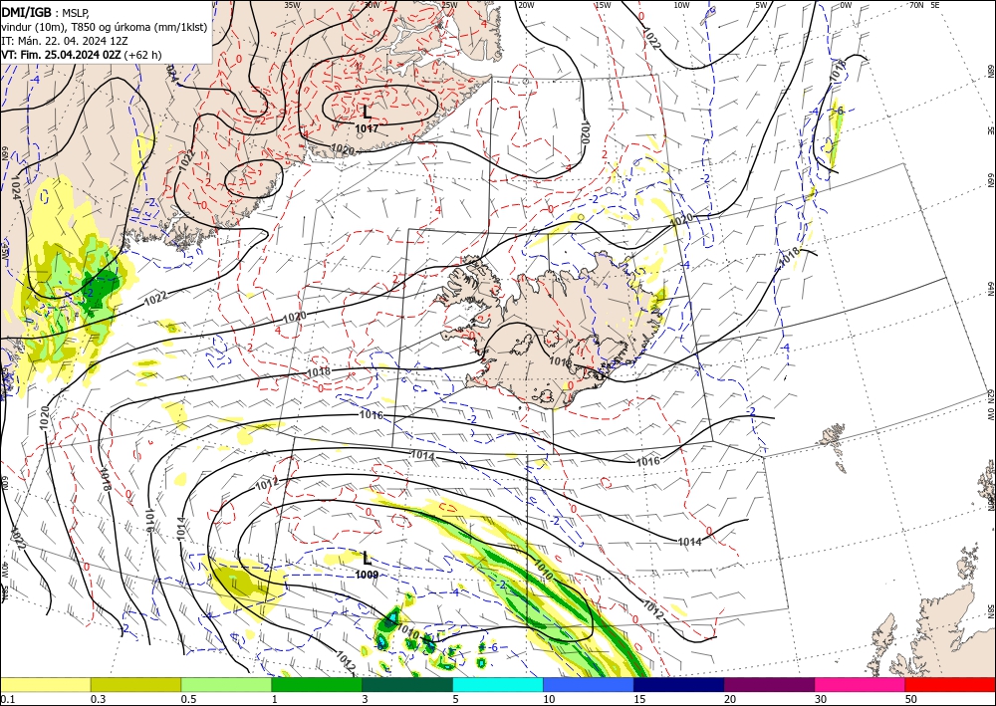996x706 pixels.
Task: Click the light yellow 0.1 legend swatch
Action: (x=45, y=684)
